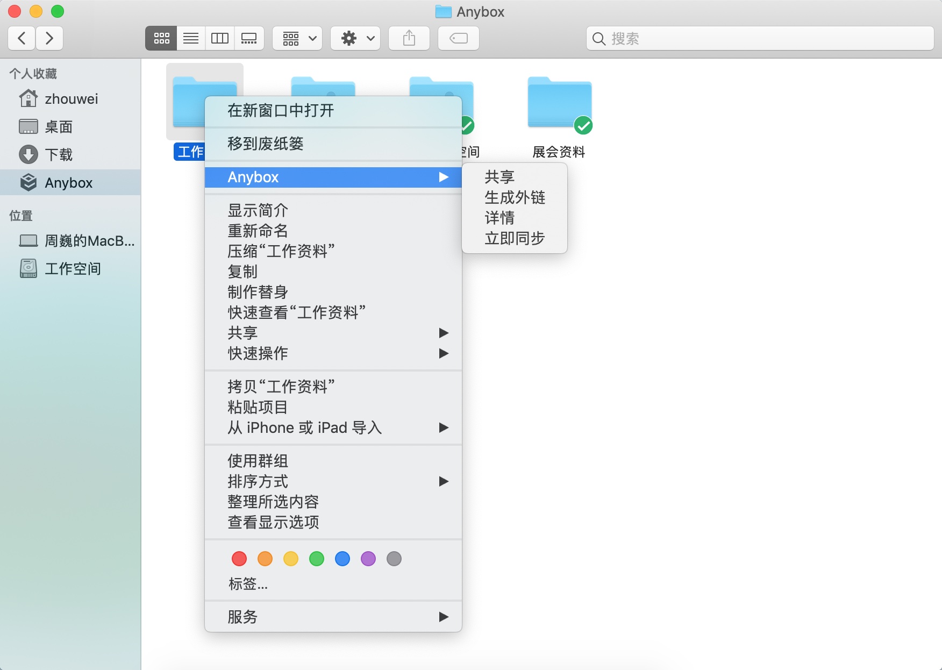Choose 移到废纸篓 from context menu
The image size is (942, 670).
[x=333, y=144]
